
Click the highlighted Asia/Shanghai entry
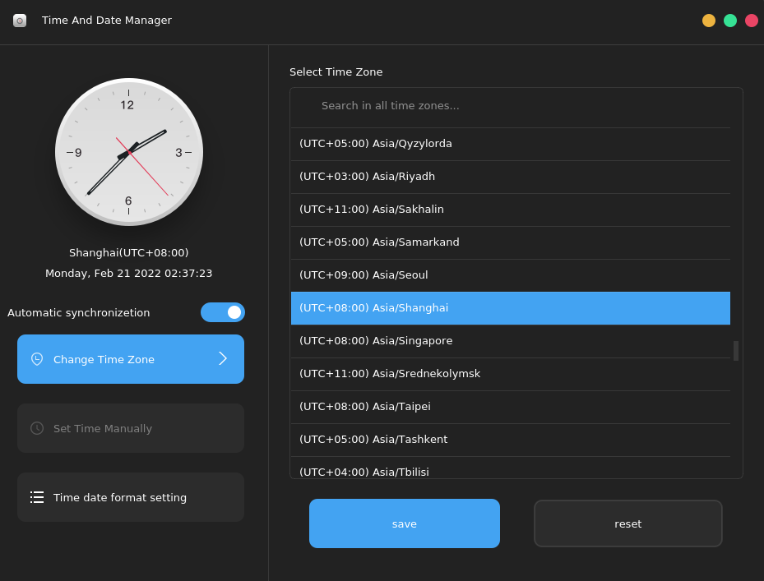point(510,307)
